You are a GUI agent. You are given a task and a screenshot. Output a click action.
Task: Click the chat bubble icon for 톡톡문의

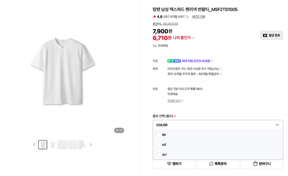(x=211, y=163)
